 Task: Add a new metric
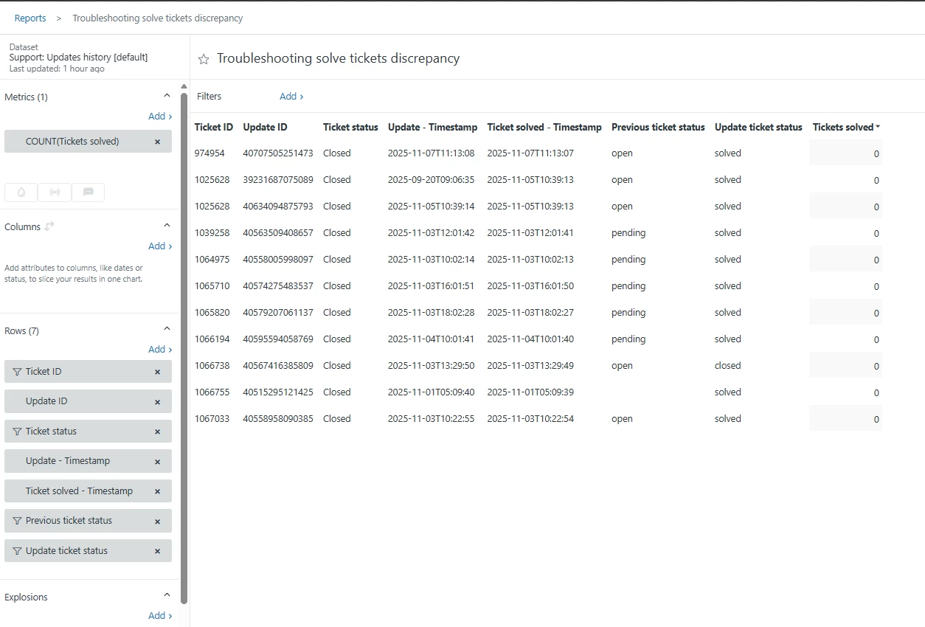tap(160, 117)
